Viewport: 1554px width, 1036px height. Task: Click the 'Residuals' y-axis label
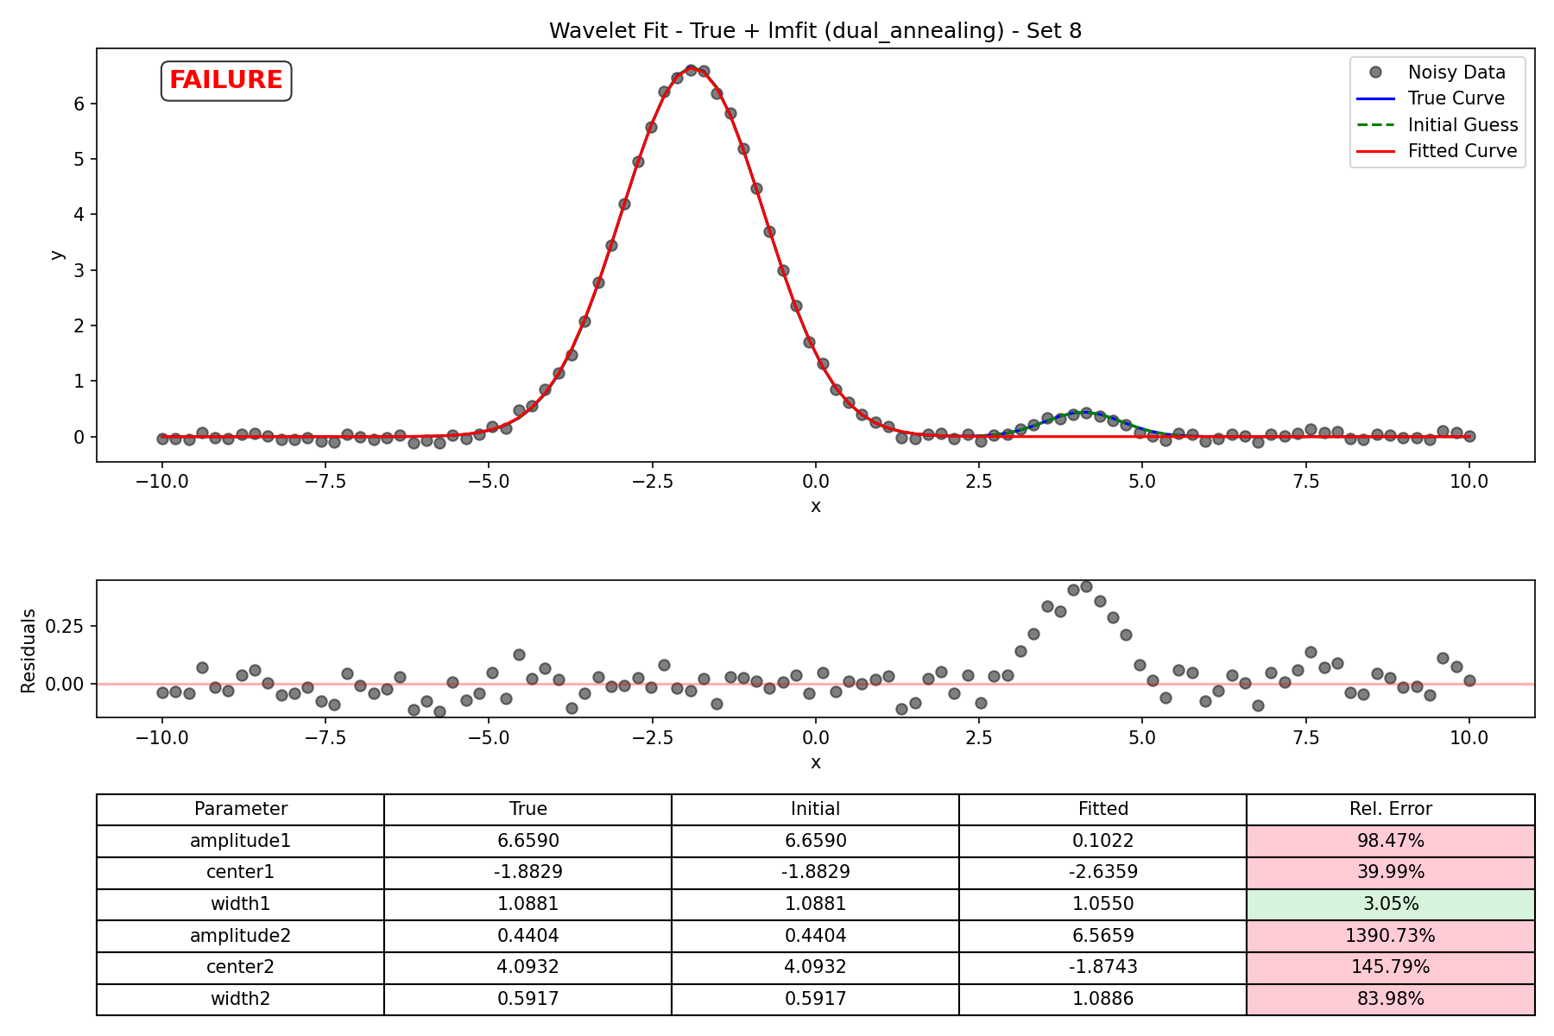tap(28, 650)
